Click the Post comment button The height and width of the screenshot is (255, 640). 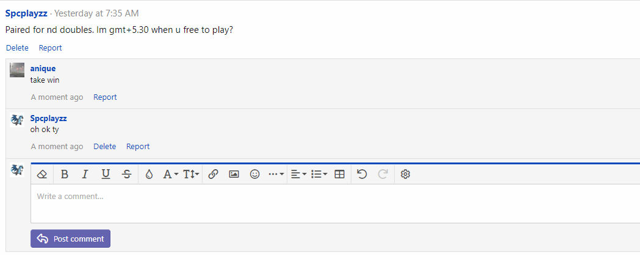(70, 239)
